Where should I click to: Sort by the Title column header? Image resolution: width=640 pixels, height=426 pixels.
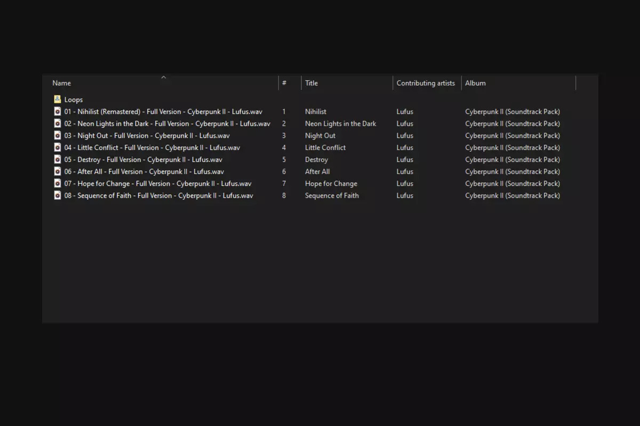[311, 83]
